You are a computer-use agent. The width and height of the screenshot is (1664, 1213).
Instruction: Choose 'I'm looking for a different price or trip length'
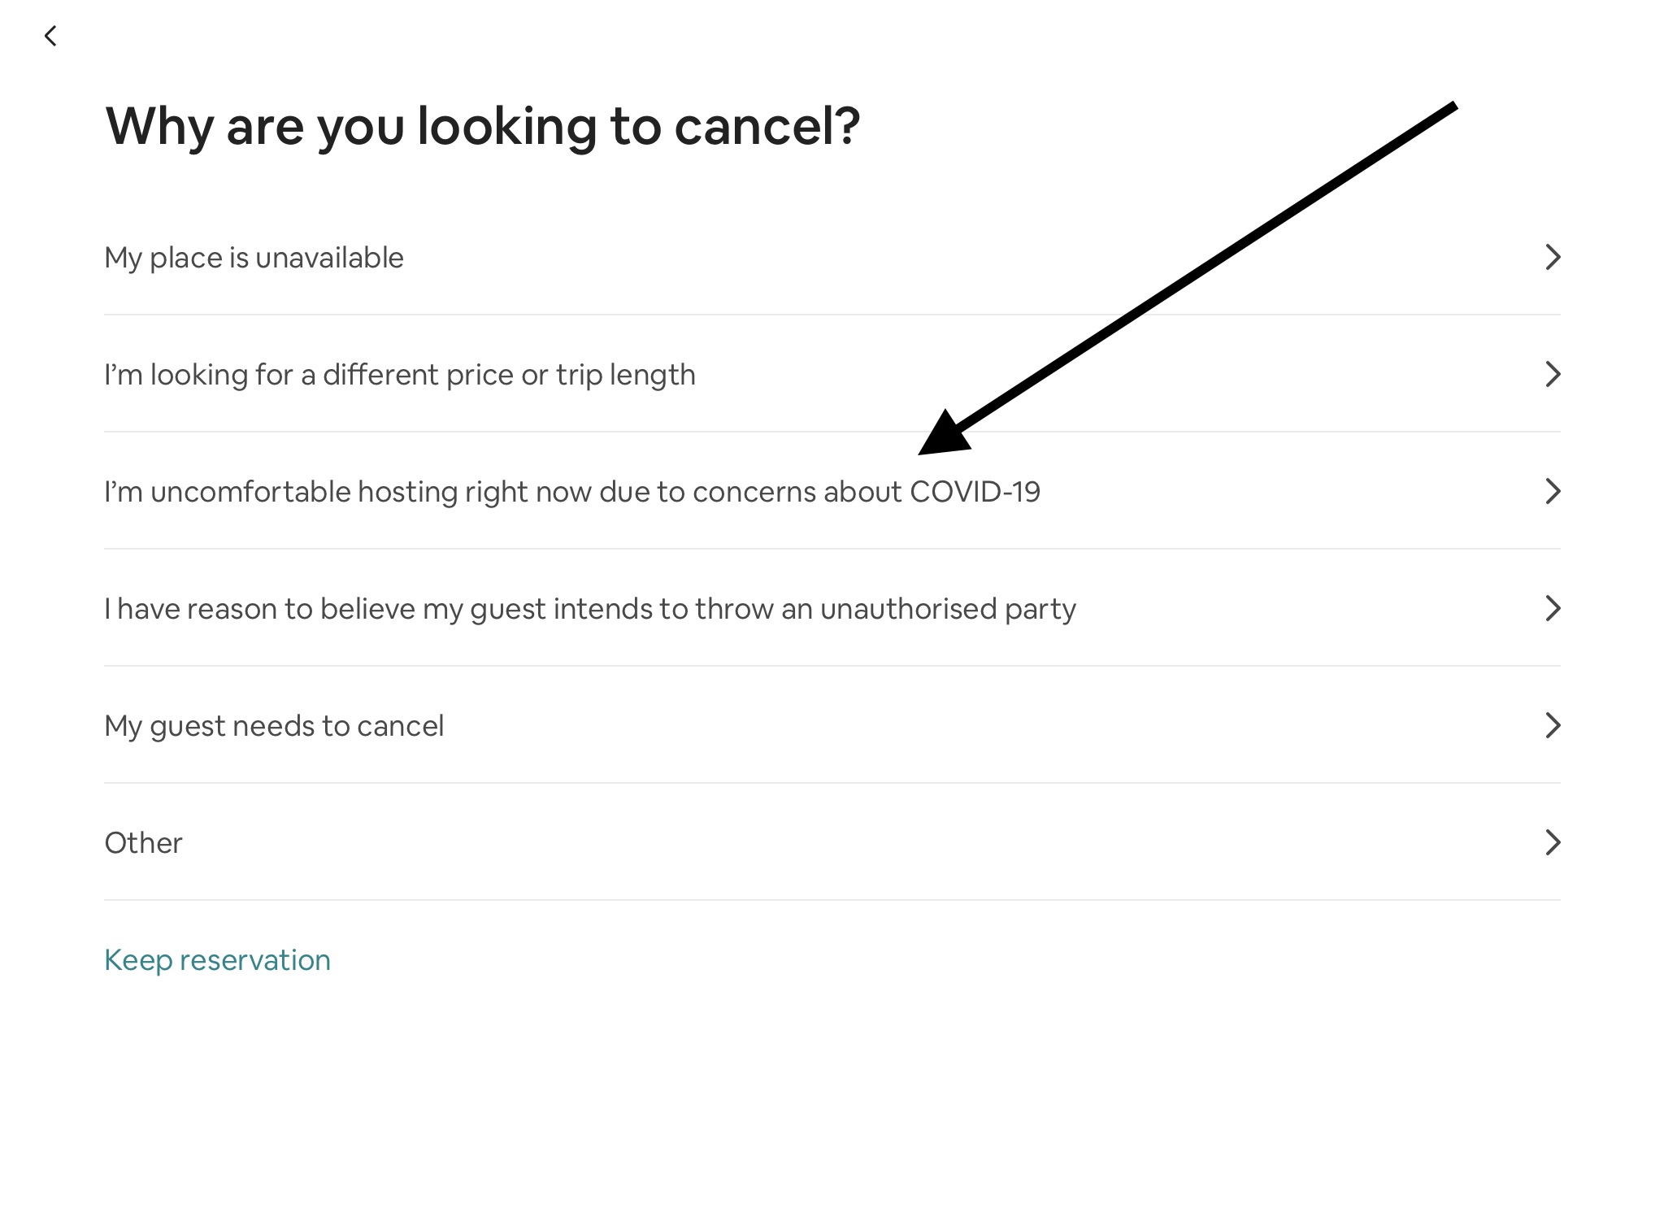[x=399, y=374]
